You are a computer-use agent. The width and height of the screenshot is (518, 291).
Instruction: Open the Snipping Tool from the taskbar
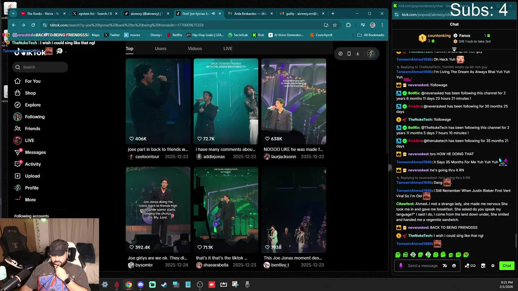click(235, 285)
